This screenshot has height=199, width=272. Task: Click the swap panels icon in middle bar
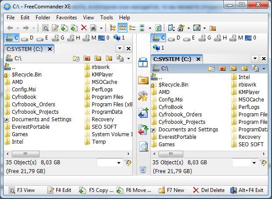pos(143,62)
